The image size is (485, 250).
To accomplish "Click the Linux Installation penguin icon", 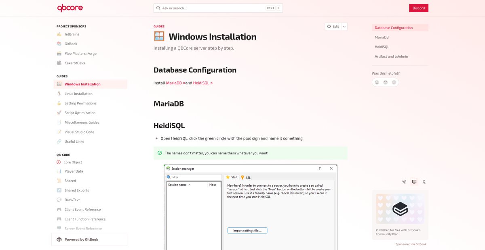I will 59,94.
